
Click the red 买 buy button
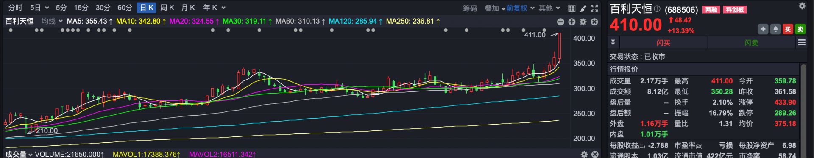coord(788,29)
